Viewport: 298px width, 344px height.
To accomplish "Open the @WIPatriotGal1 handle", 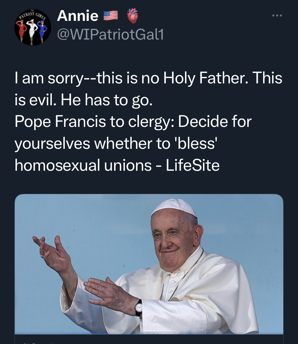I will (x=110, y=35).
